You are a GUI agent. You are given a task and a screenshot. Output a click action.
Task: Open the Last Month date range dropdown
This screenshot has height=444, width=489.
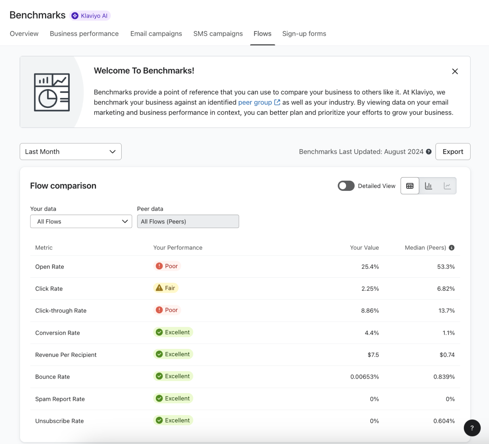pos(70,152)
